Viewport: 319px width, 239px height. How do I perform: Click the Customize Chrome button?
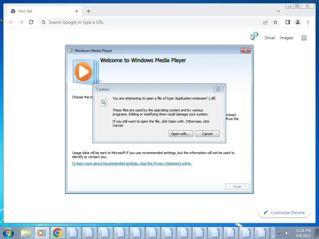(x=284, y=213)
